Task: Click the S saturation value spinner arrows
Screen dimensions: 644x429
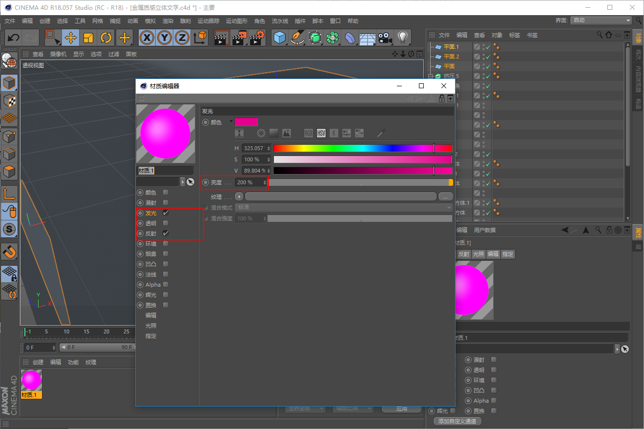Action: 268,159
